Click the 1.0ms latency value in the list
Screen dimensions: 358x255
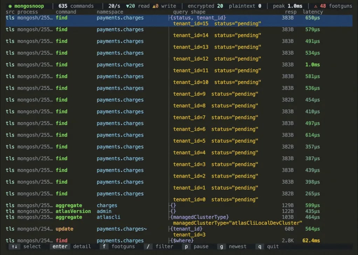(312, 65)
